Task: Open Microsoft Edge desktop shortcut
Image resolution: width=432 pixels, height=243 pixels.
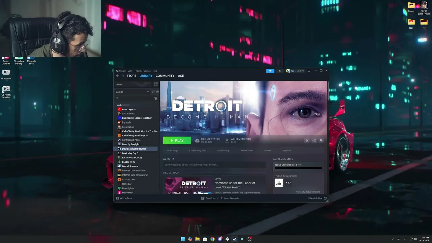Action: 31,61
